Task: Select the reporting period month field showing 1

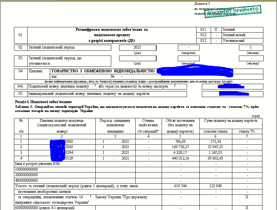Action: 251,48
